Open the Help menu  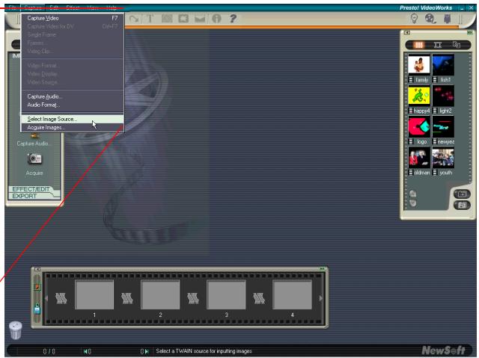click(112, 7)
